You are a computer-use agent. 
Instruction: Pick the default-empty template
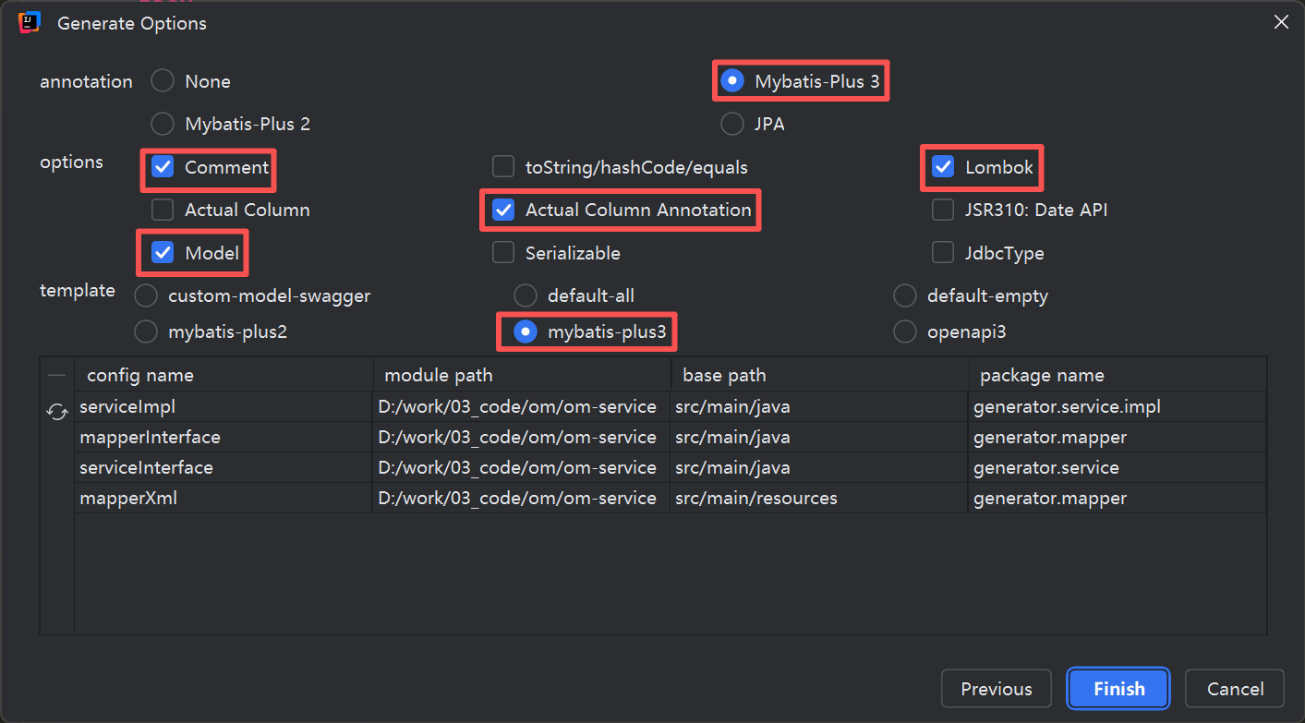(x=905, y=295)
